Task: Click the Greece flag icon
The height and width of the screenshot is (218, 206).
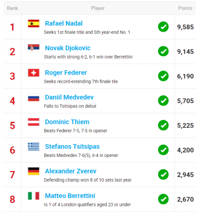Action: click(33, 146)
